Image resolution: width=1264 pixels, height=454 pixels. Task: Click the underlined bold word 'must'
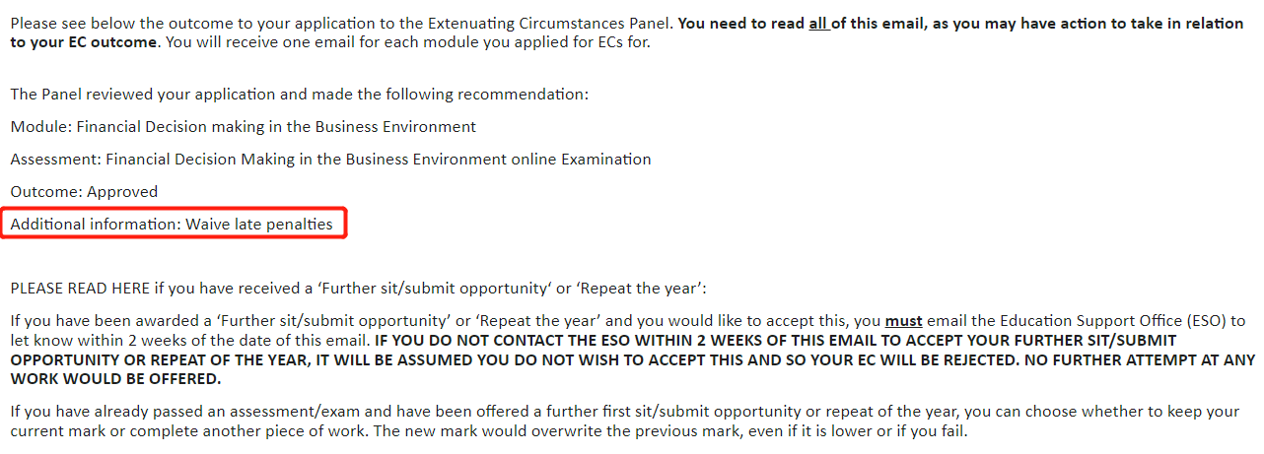(904, 321)
